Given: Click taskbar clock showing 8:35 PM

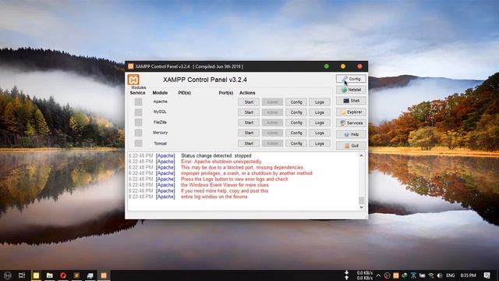Looking at the screenshot, I should pyautogui.click(x=468, y=276).
